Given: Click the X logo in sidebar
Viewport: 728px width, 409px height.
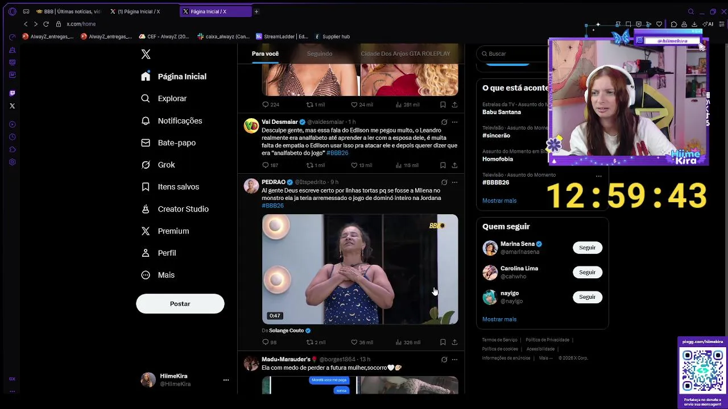Looking at the screenshot, I should click(x=146, y=54).
